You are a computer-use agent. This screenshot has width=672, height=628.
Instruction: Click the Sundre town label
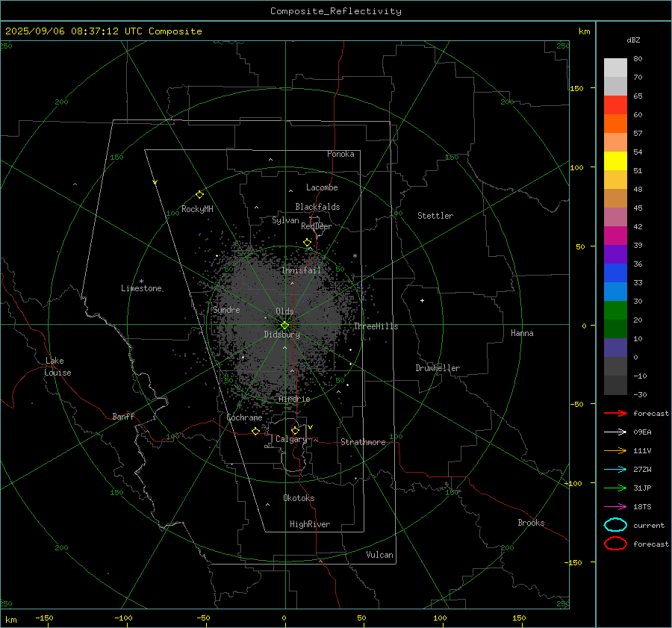pyautogui.click(x=226, y=310)
